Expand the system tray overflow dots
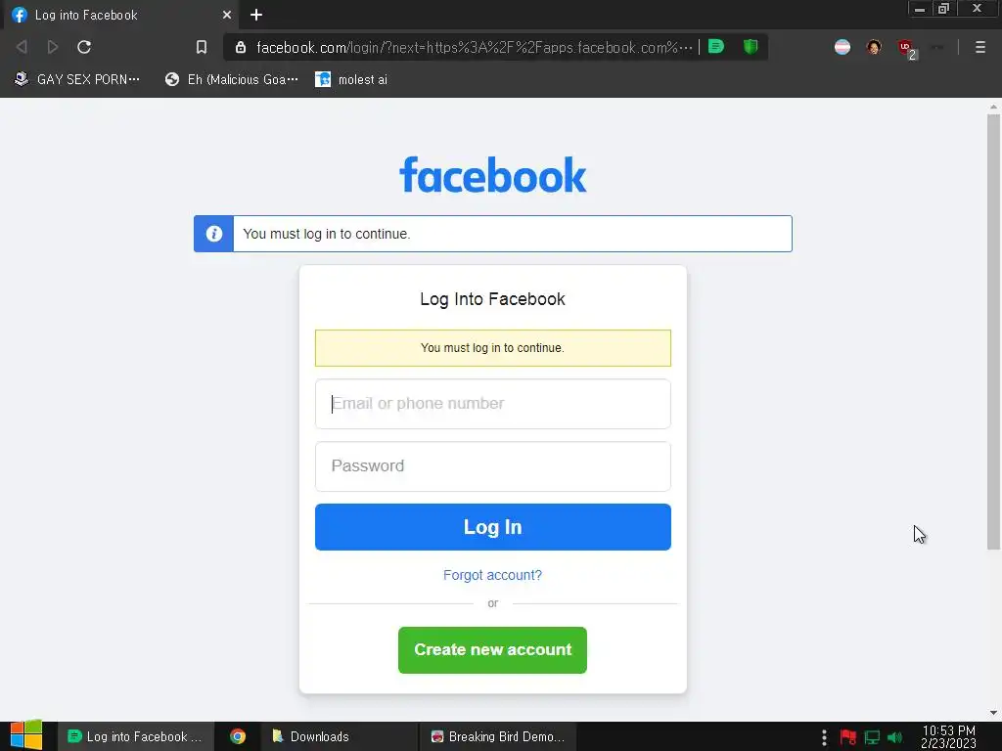This screenshot has height=751, width=1002. pos(824,737)
